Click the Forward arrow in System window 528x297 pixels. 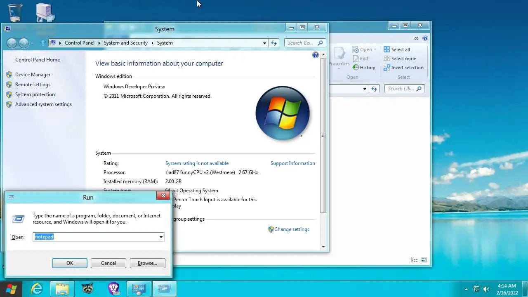tap(24, 43)
